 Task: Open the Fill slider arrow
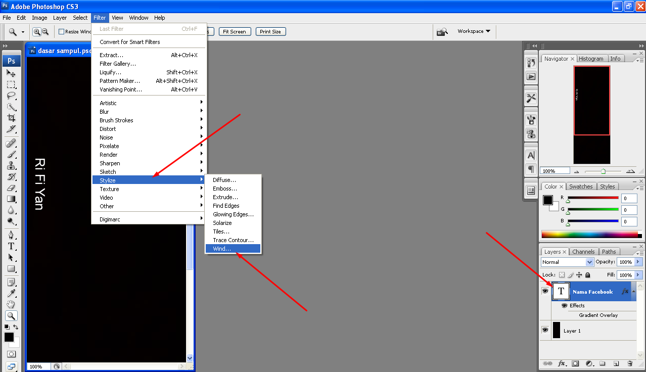point(639,275)
